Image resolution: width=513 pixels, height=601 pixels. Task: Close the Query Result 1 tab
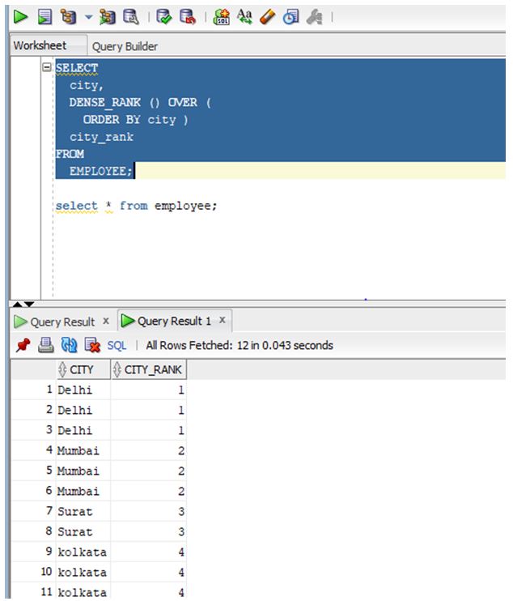223,320
